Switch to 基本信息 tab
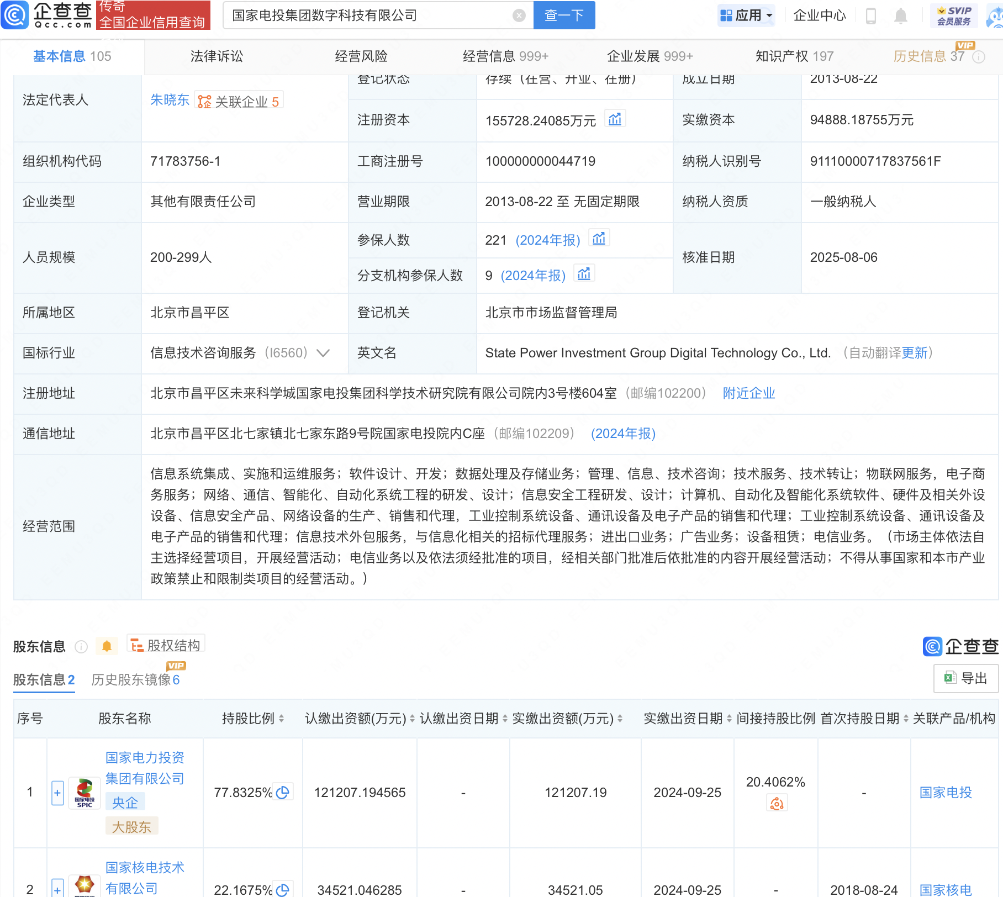The image size is (1003, 897). (x=72, y=56)
